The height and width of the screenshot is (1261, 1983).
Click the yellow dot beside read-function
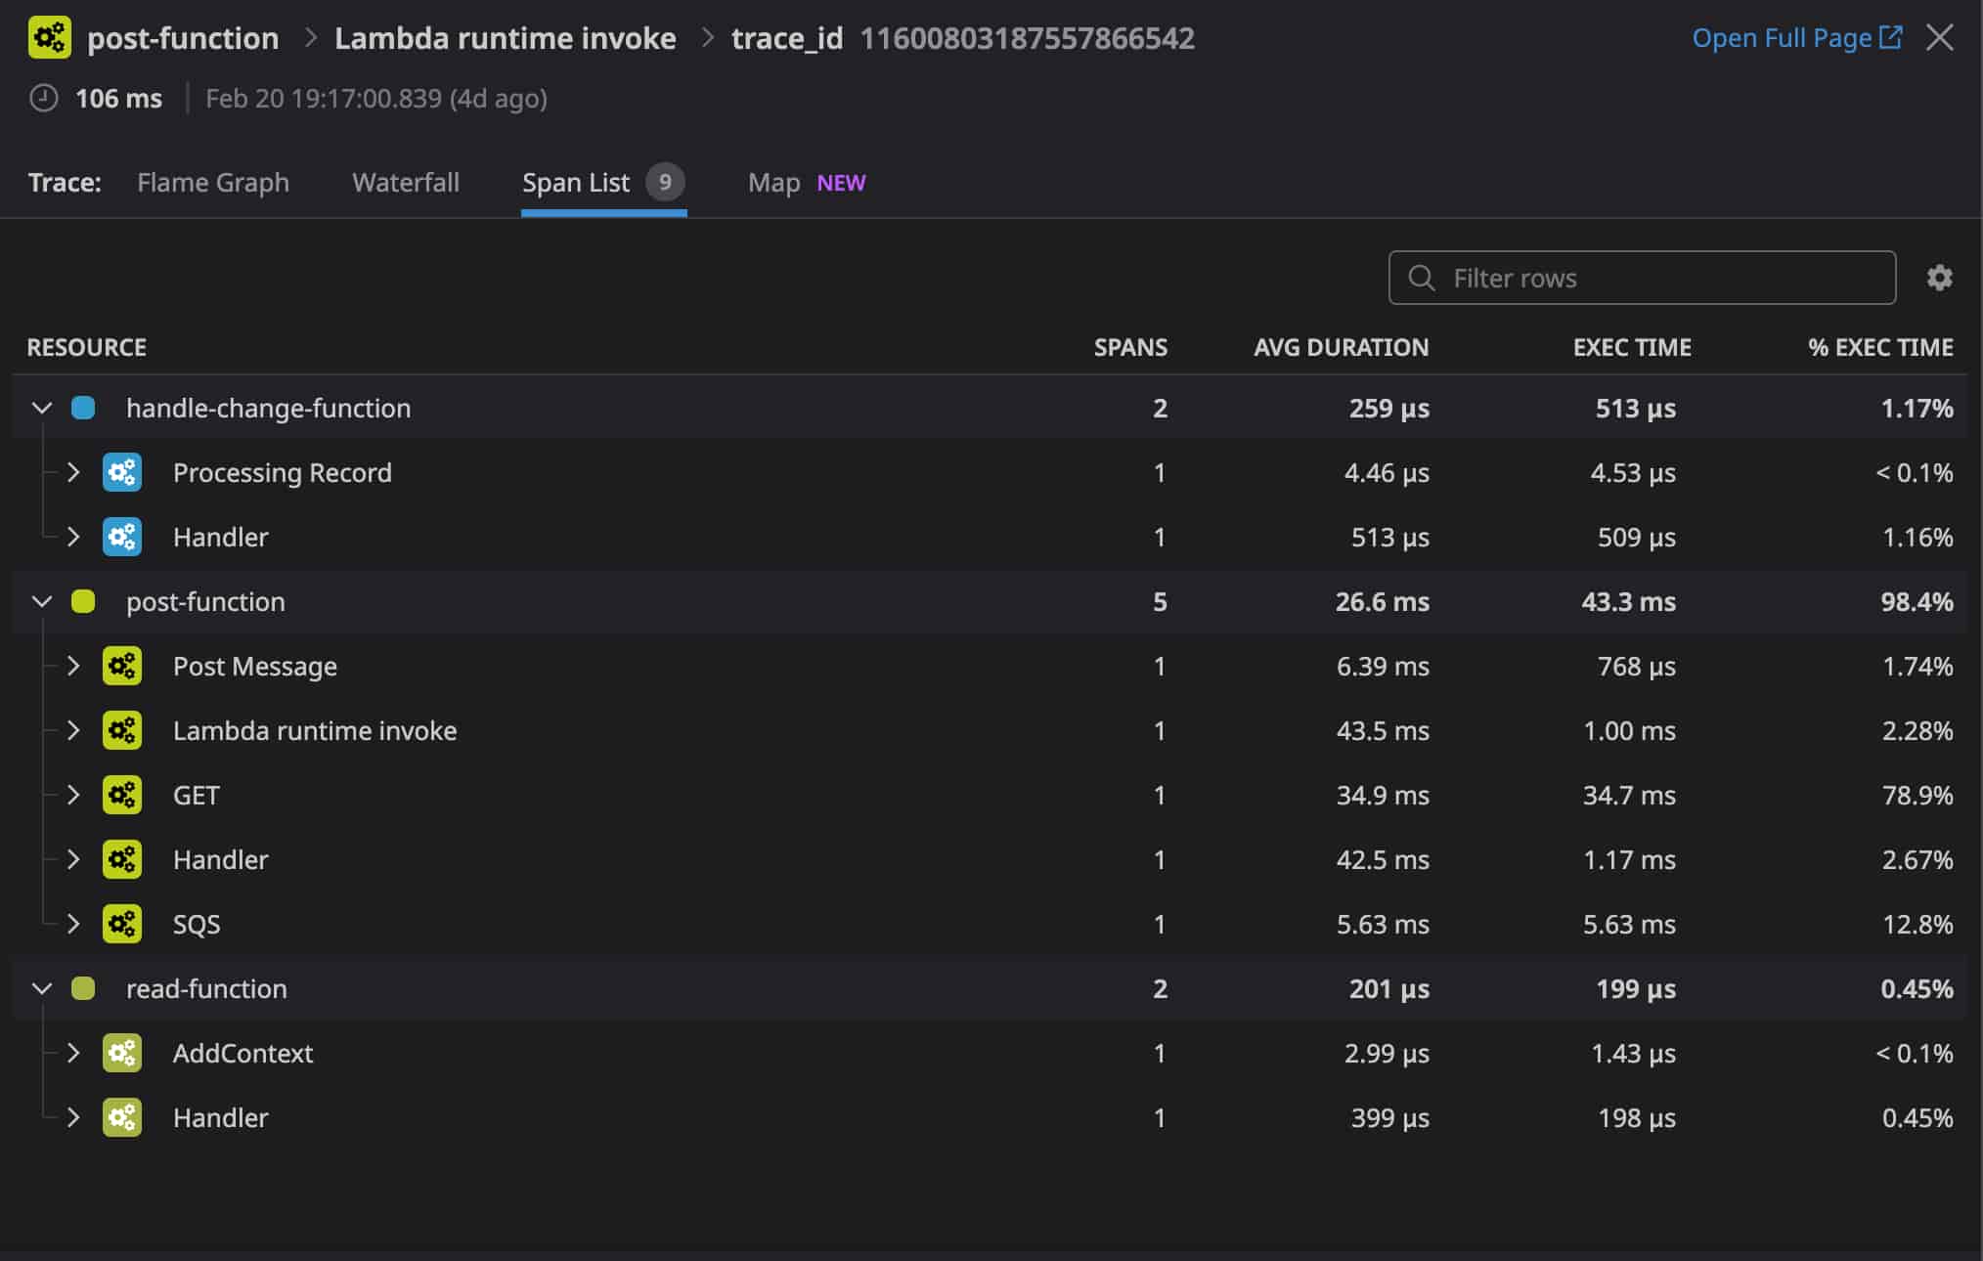point(84,988)
